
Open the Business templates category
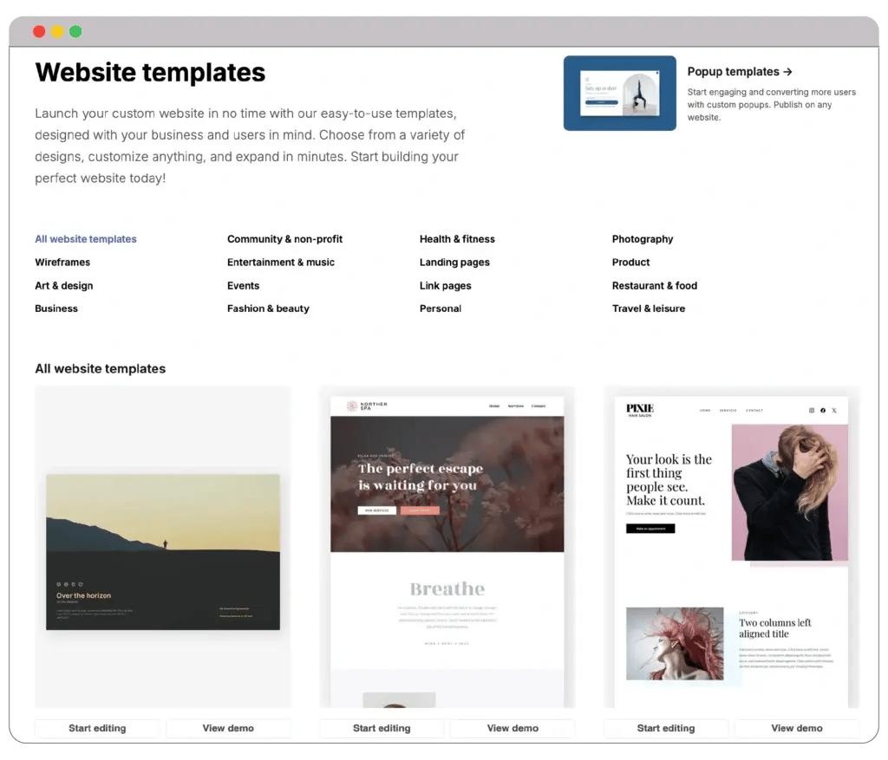click(x=56, y=309)
